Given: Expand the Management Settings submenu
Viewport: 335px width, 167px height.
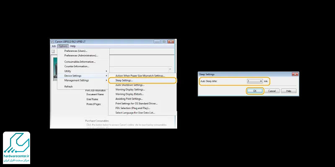Looking at the screenshot, I should [83, 81].
